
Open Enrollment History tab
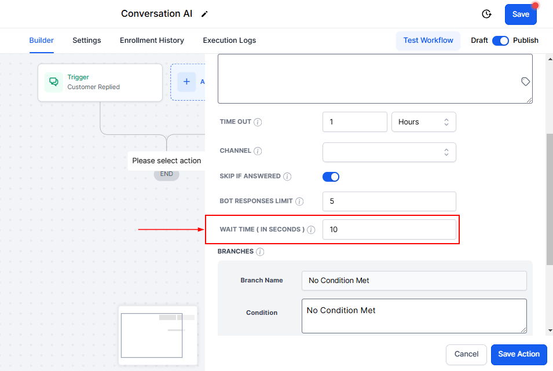pos(152,41)
